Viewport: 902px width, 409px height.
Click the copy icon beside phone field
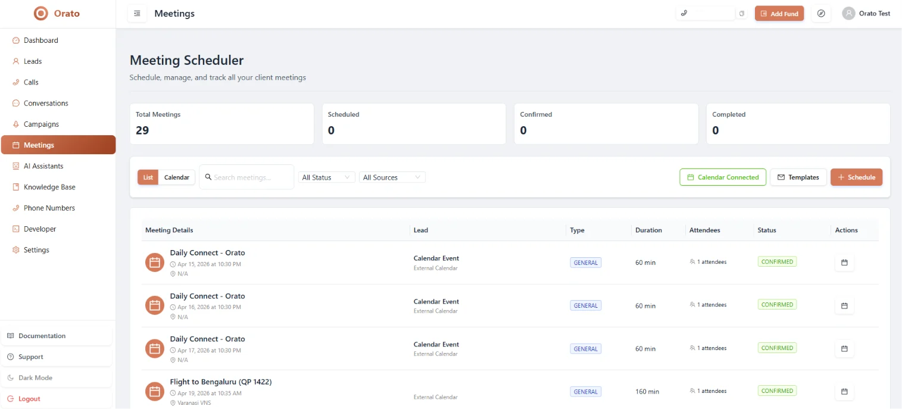click(742, 13)
